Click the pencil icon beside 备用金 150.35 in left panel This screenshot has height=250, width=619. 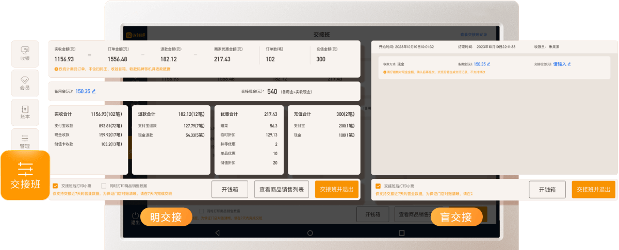coord(94,91)
